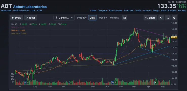Open the Traffic page

click(138, 11)
